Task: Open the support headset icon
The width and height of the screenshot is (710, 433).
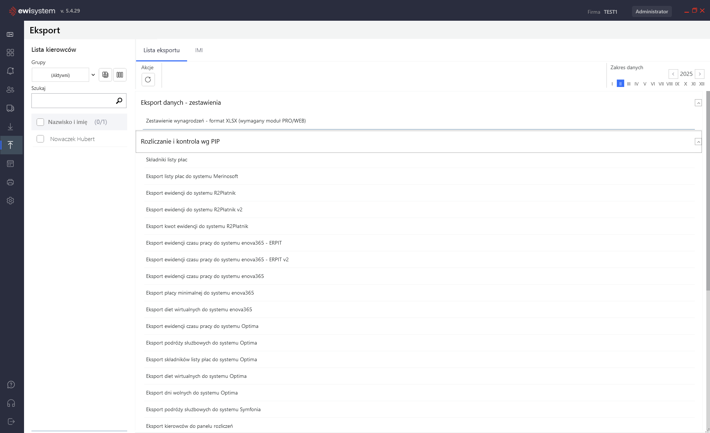Action: (x=11, y=403)
